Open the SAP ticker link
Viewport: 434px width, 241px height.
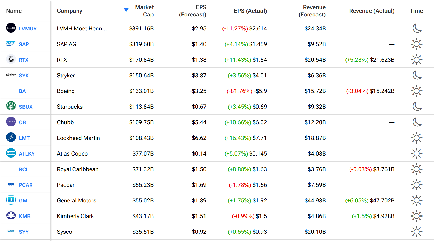click(x=24, y=44)
